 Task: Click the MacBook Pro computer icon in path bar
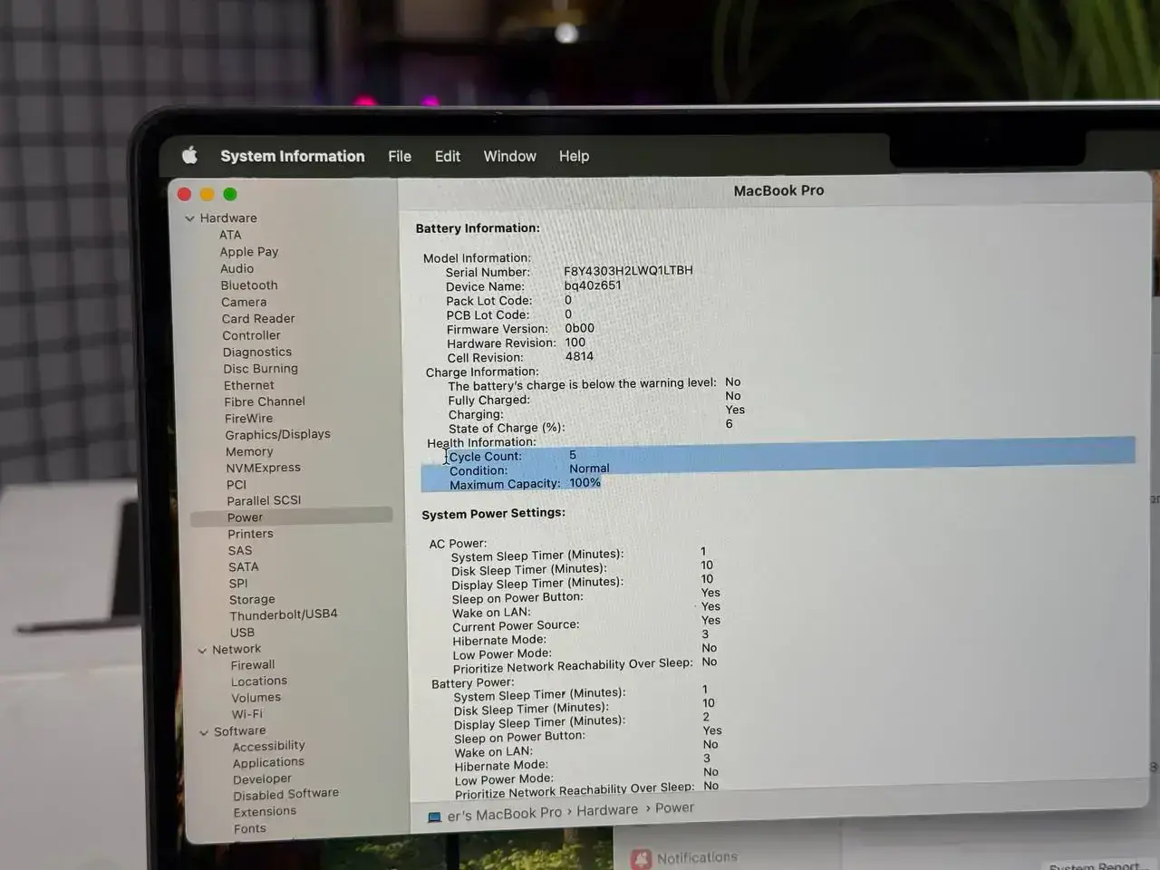434,817
